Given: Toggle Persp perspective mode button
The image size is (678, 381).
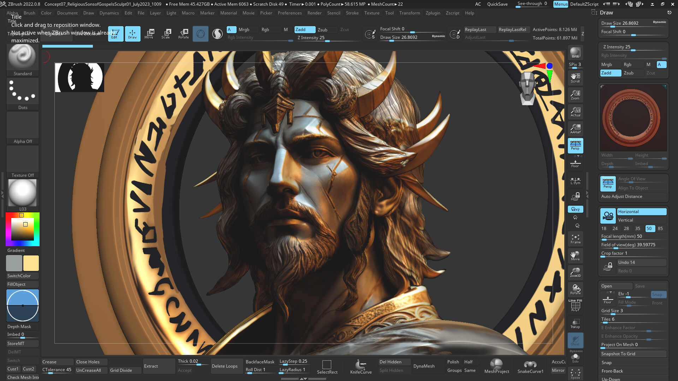Looking at the screenshot, I should 575,145.
